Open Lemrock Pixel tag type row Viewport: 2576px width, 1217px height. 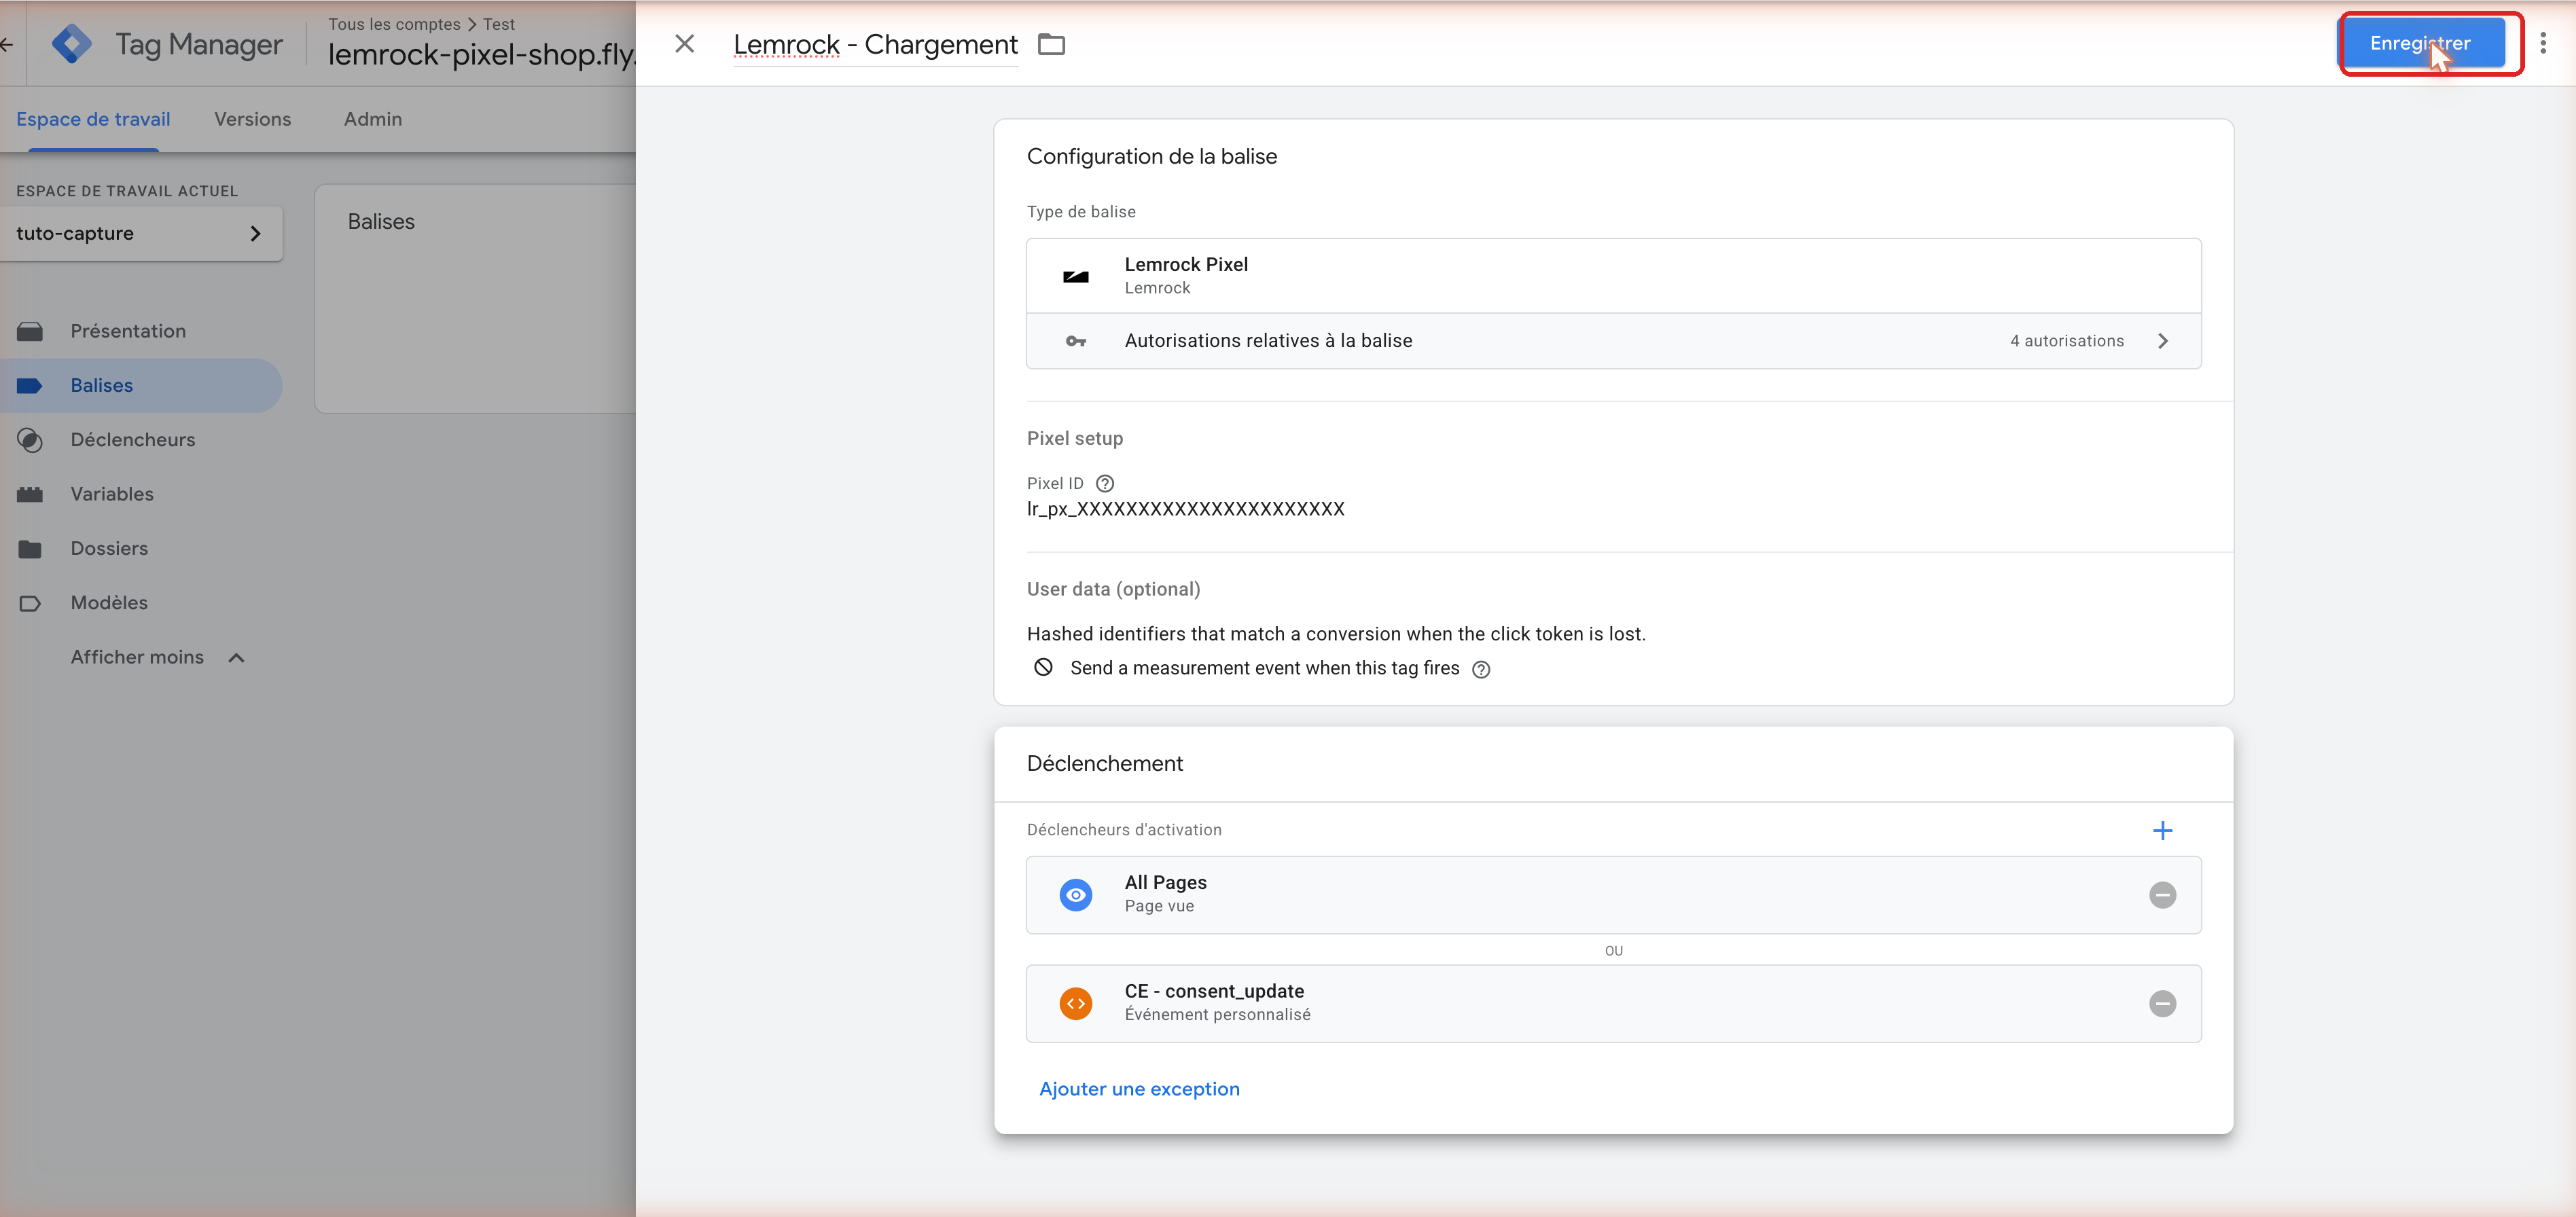tap(1613, 276)
